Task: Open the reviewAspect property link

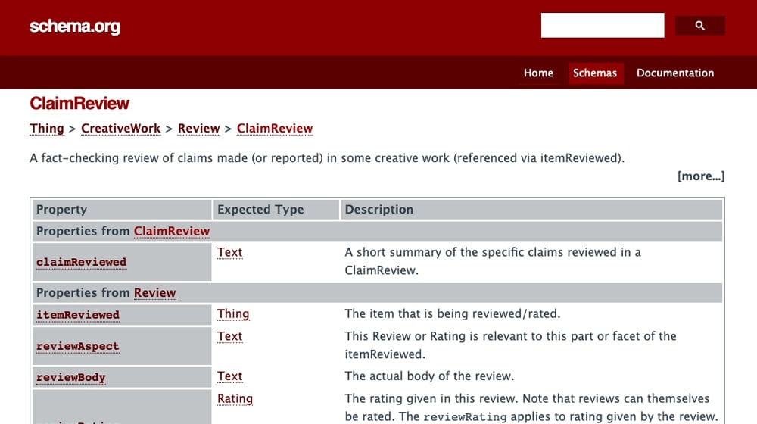Action: point(77,346)
